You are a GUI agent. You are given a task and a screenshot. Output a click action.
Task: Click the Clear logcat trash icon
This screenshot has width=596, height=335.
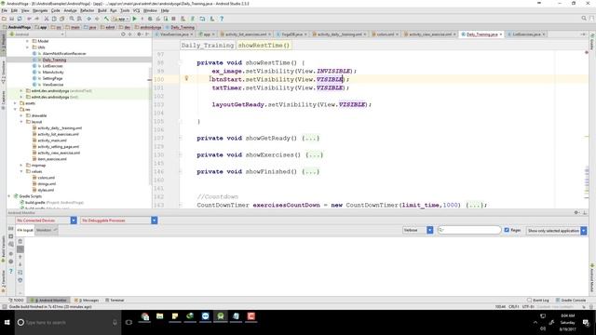click(x=20, y=242)
